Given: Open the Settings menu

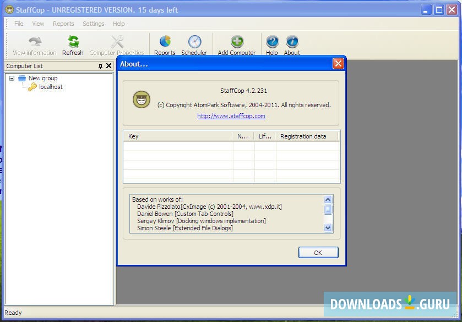Looking at the screenshot, I should (94, 24).
